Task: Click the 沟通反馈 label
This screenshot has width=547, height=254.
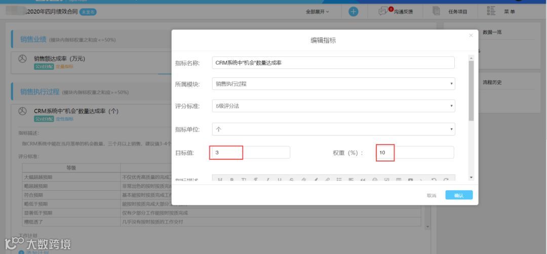Action: coord(404,12)
